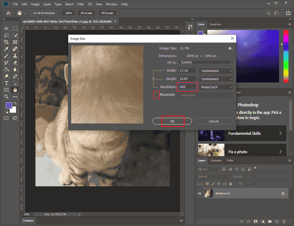Open the Resolution Pixels/Inch dropdown
The image size is (294, 226).
[x=216, y=87]
